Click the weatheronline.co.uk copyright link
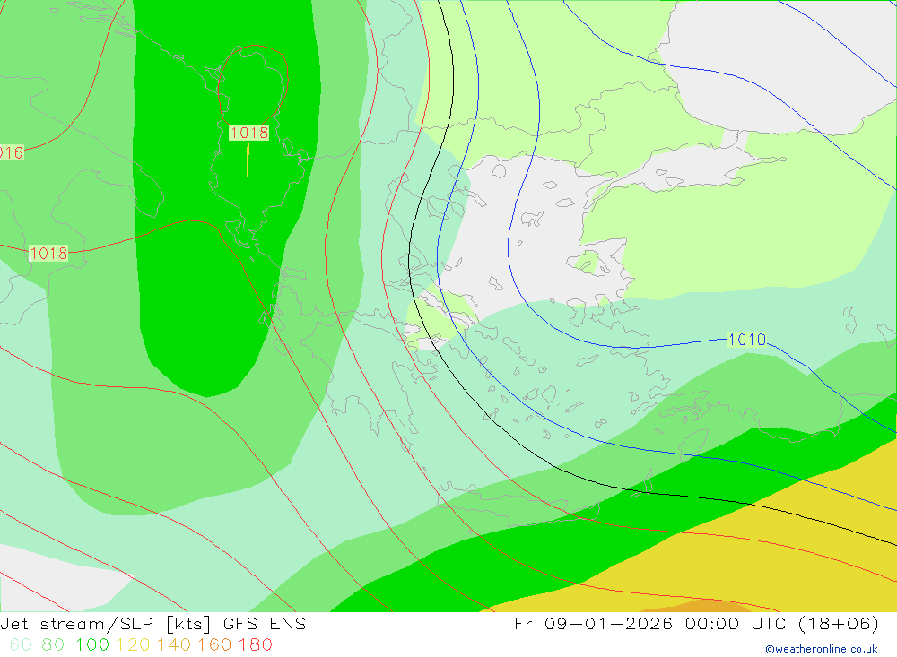Screen dimensions: 897x657 (822, 649)
